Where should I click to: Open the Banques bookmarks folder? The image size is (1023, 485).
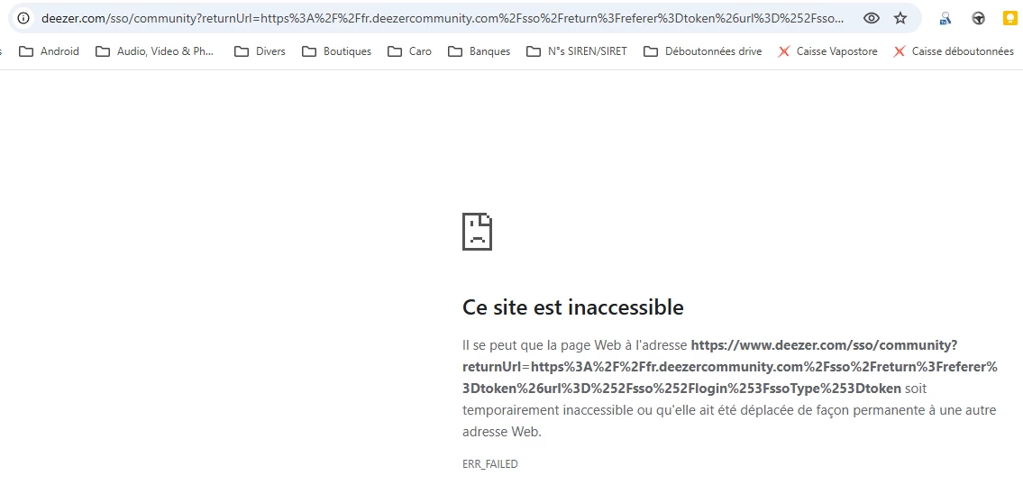pos(479,50)
